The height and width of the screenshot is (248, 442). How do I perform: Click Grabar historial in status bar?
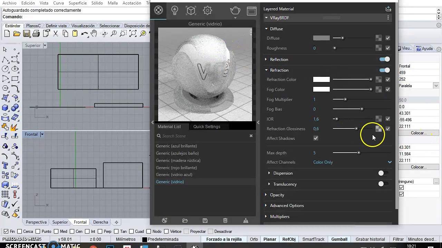click(370, 239)
